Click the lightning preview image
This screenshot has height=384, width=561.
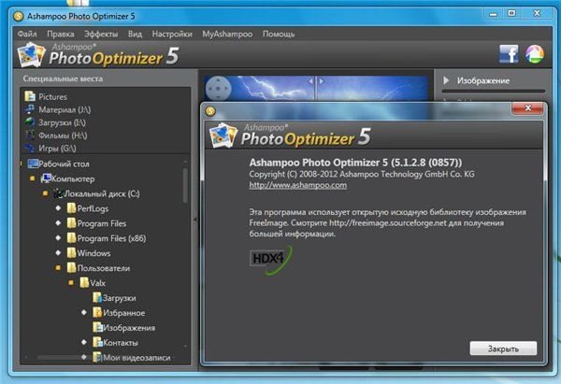pyautogui.click(x=317, y=89)
